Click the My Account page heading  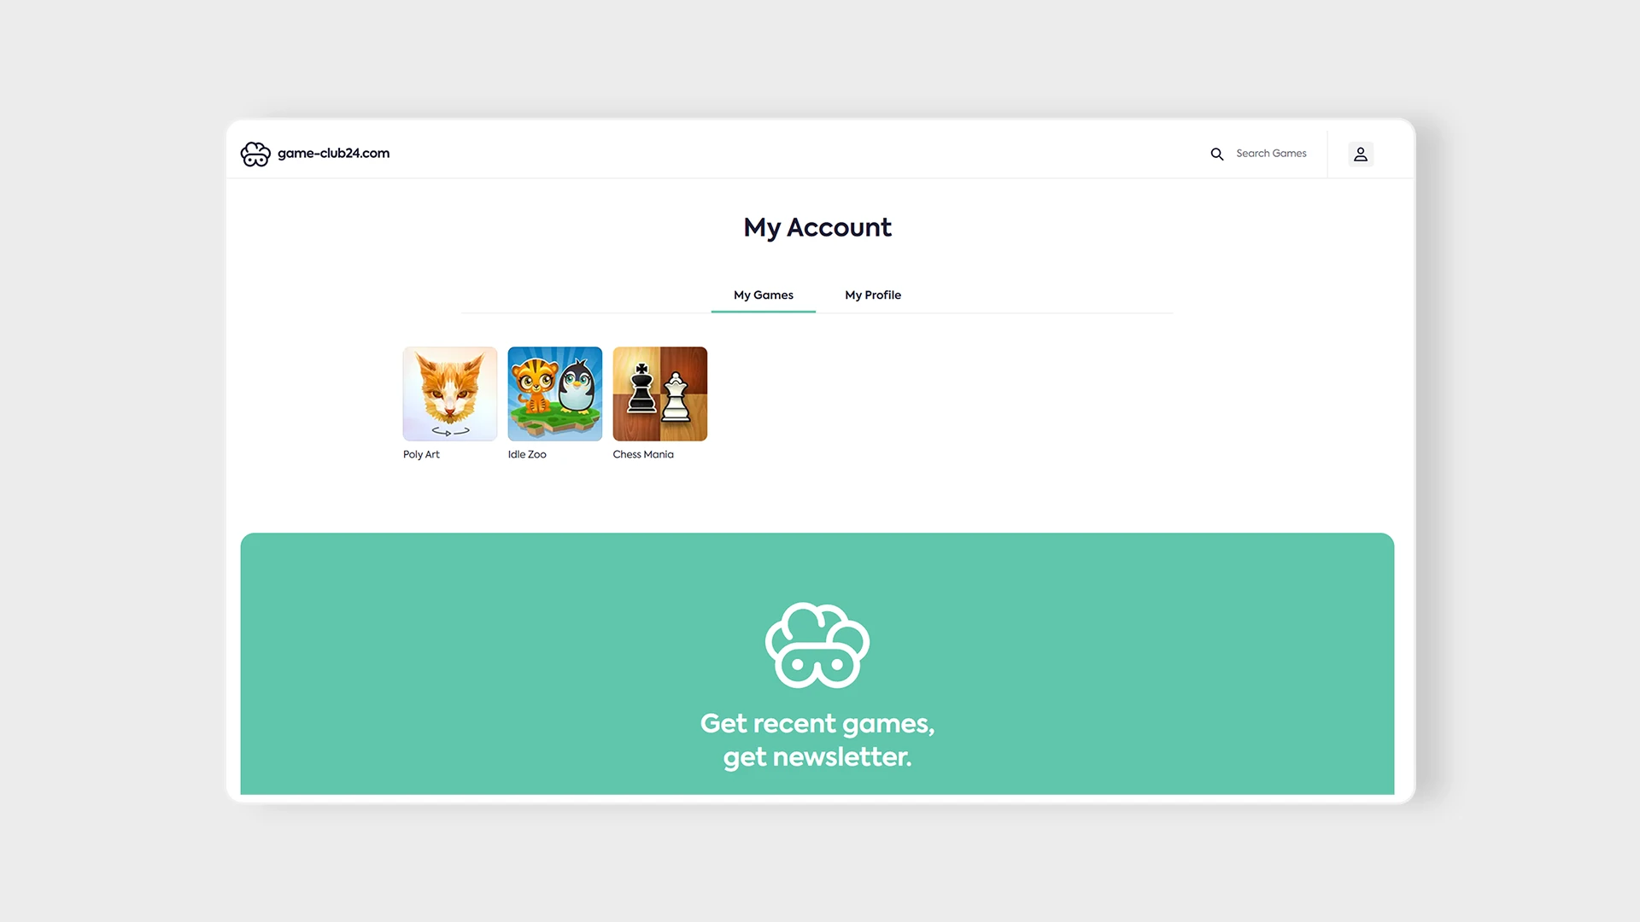pyautogui.click(x=817, y=227)
